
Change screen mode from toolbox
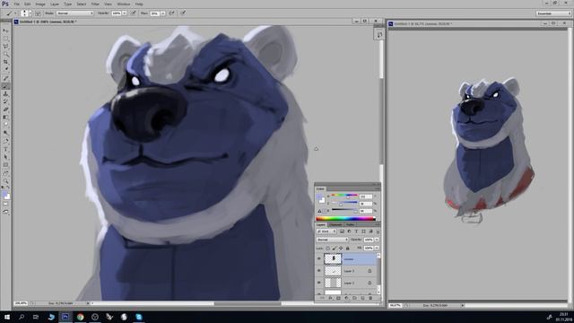pyautogui.click(x=5, y=212)
